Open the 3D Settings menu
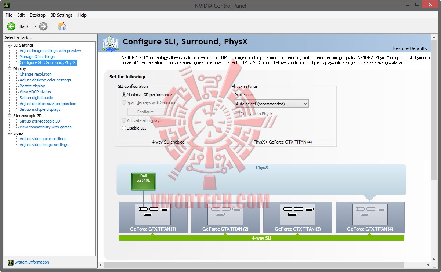The height and width of the screenshot is (272, 441). coord(61,15)
